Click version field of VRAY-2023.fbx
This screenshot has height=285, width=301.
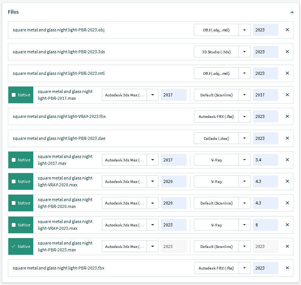click(x=265, y=116)
